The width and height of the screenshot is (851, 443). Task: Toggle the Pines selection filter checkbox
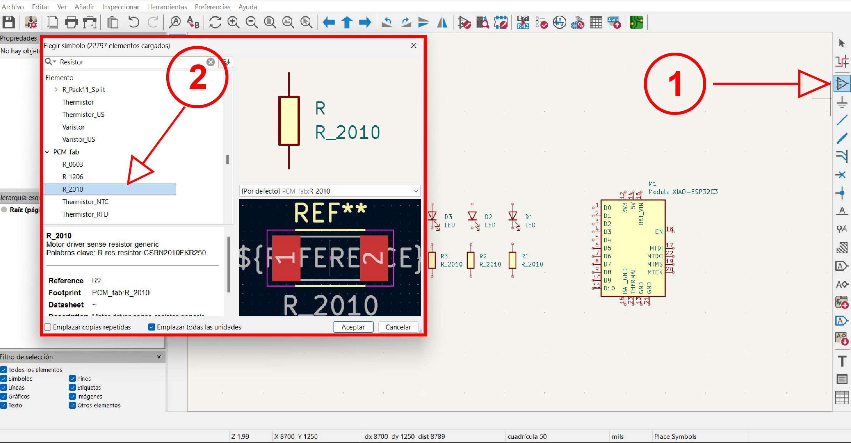73,379
